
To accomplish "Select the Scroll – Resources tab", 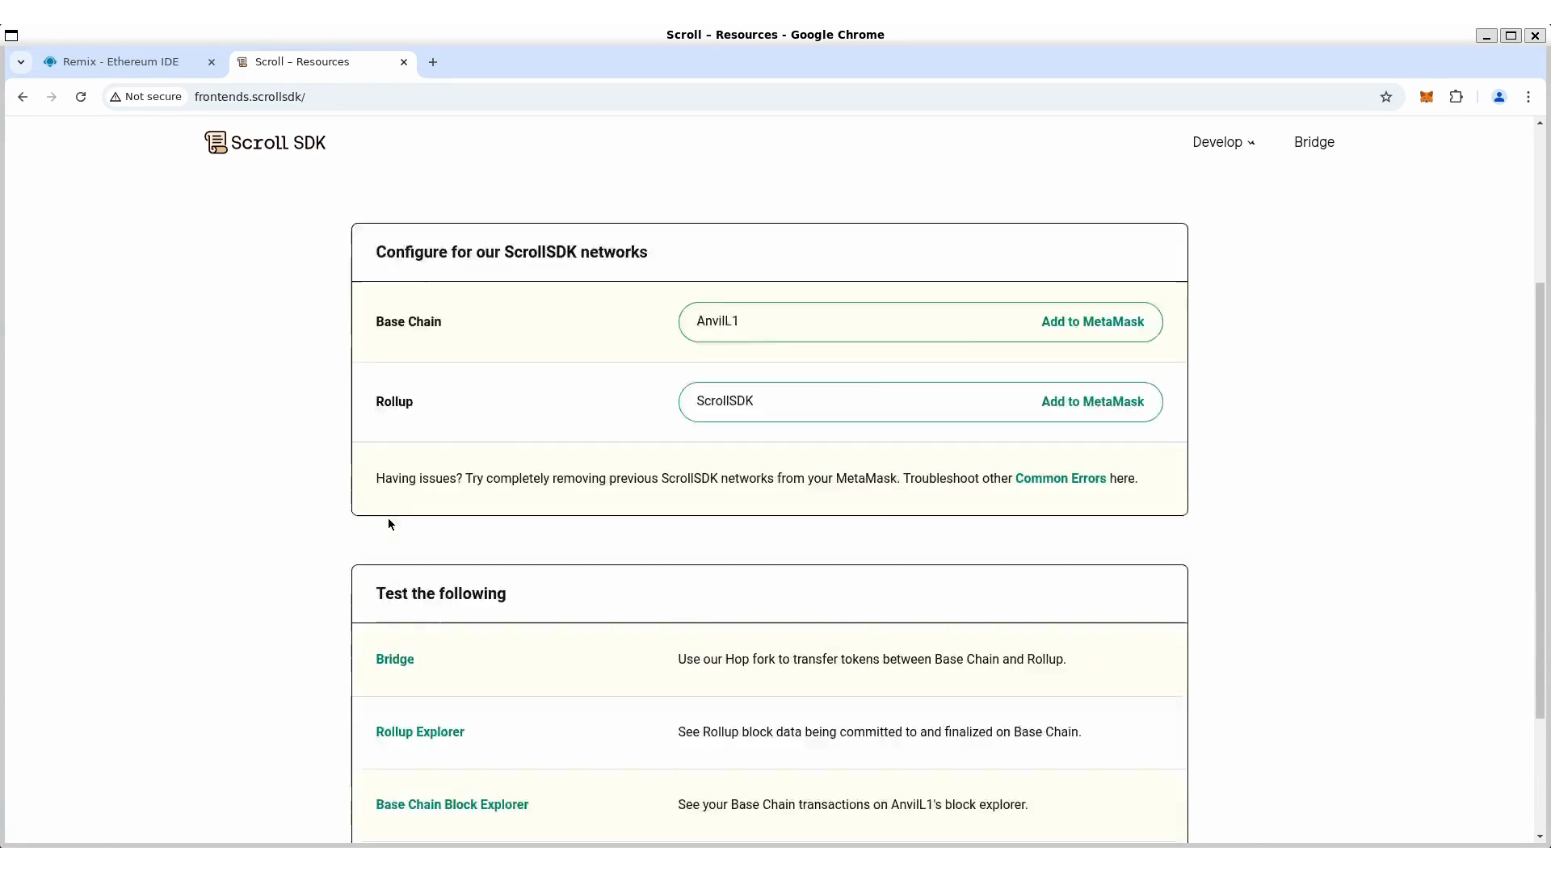I will pos(323,62).
